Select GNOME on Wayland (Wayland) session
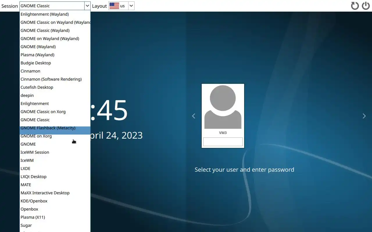 (x=55, y=39)
